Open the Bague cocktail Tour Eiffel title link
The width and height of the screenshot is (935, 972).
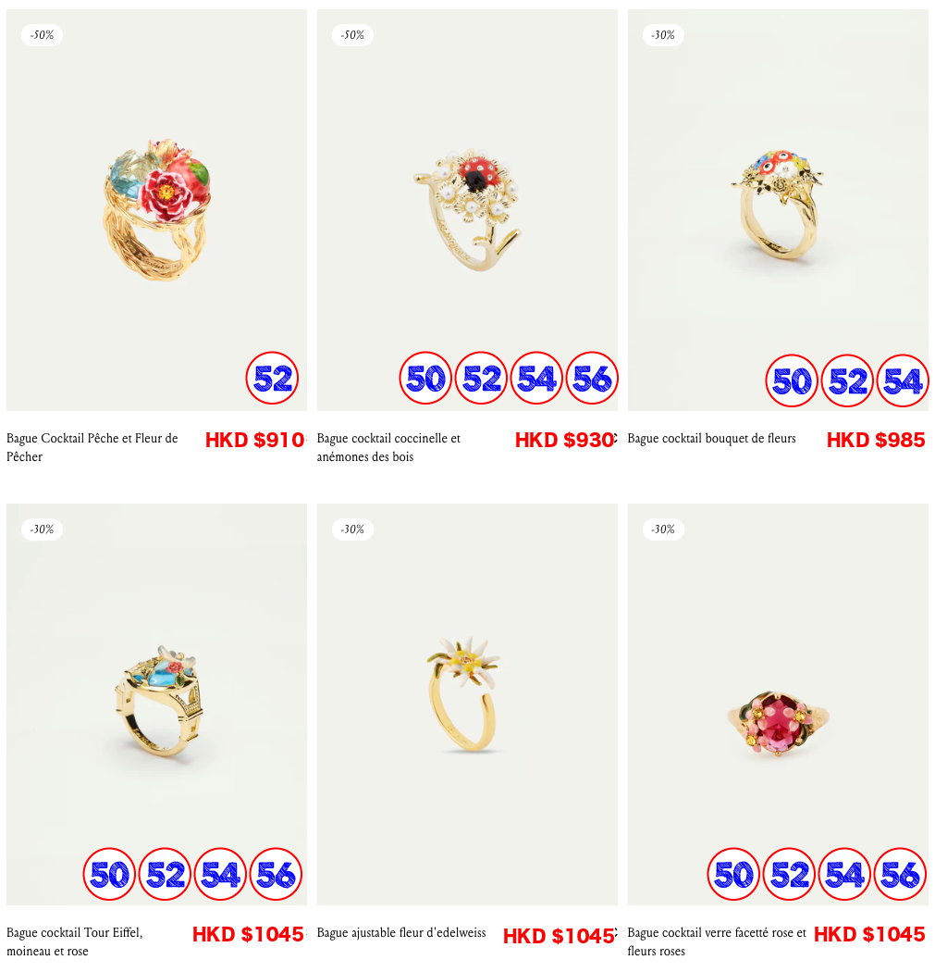[x=74, y=941]
